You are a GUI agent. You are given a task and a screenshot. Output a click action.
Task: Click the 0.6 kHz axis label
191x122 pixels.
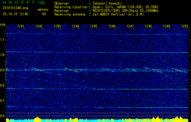(x=3, y=116)
